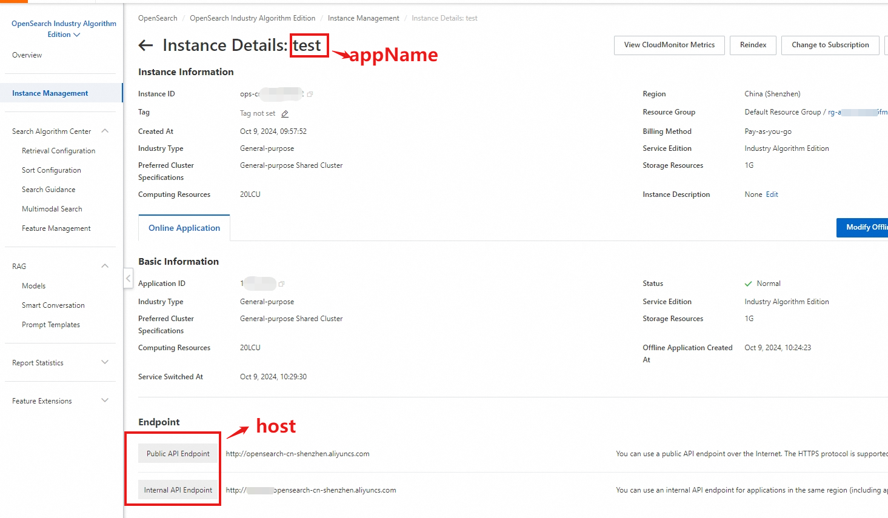Click View CloudMonitor Metrics button
The height and width of the screenshot is (518, 888).
[x=669, y=45]
